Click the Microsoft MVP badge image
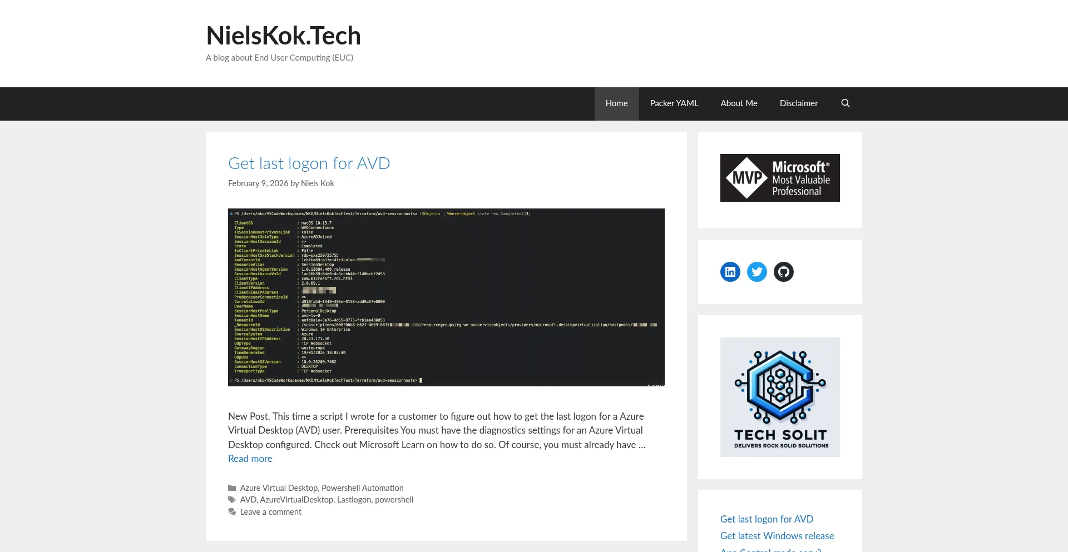This screenshot has width=1068, height=552. [780, 178]
